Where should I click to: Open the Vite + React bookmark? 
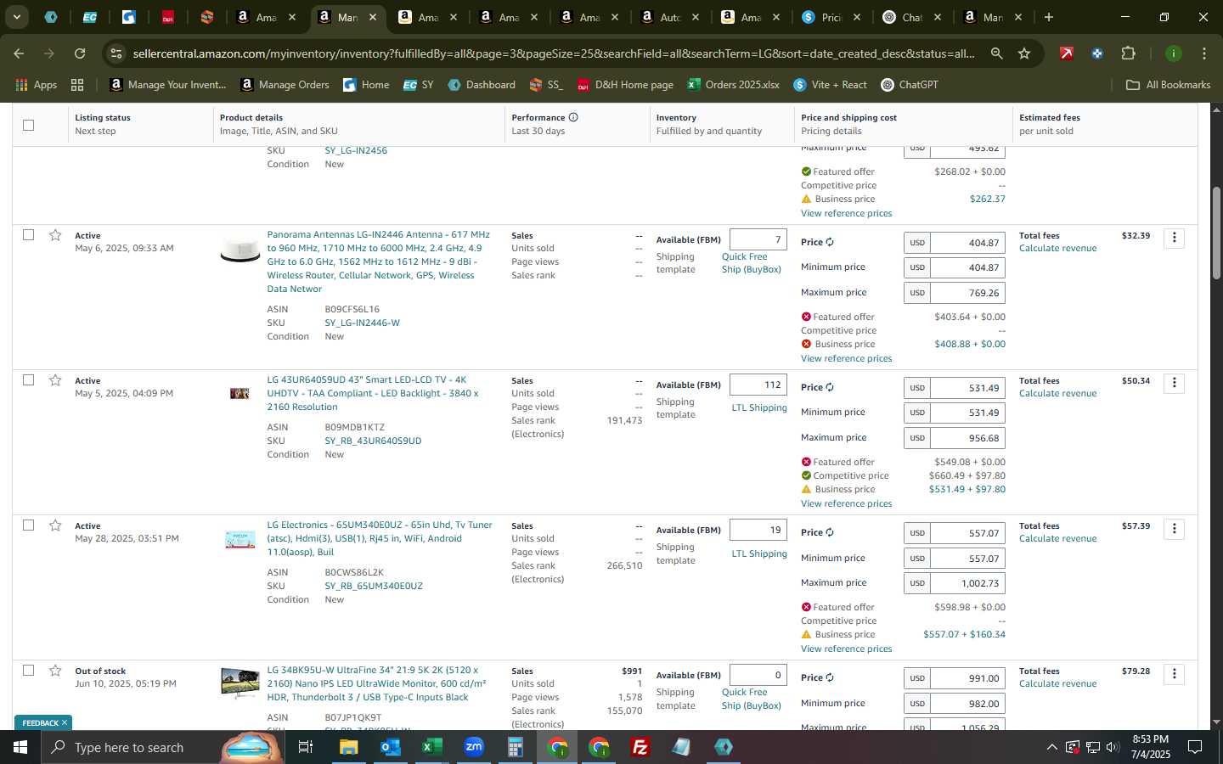click(830, 85)
